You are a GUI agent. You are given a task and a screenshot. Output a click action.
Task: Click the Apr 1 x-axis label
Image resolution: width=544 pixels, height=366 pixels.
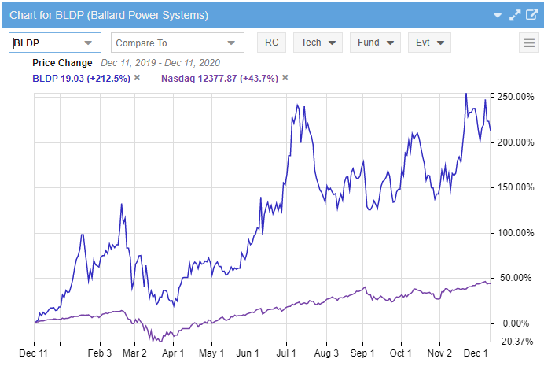173,353
